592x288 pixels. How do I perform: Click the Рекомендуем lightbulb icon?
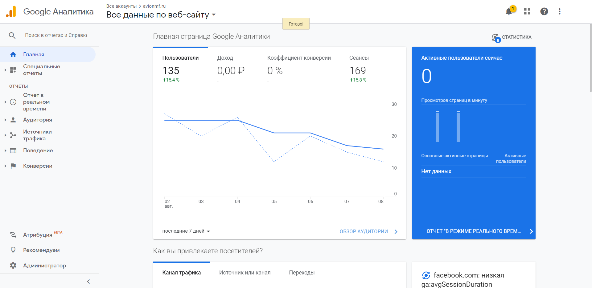coord(13,250)
